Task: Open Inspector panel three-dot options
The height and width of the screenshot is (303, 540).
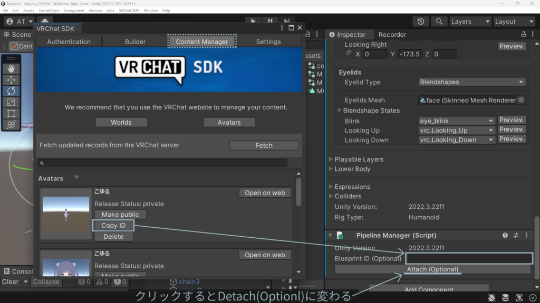Action: pos(533,34)
